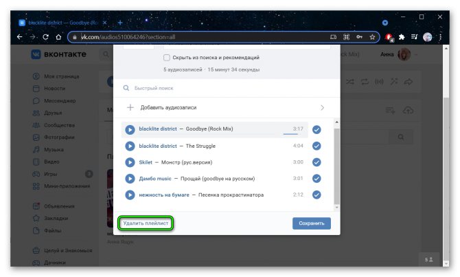Open Skillet artist link
Screen dimensions: 460x277
tap(146, 162)
